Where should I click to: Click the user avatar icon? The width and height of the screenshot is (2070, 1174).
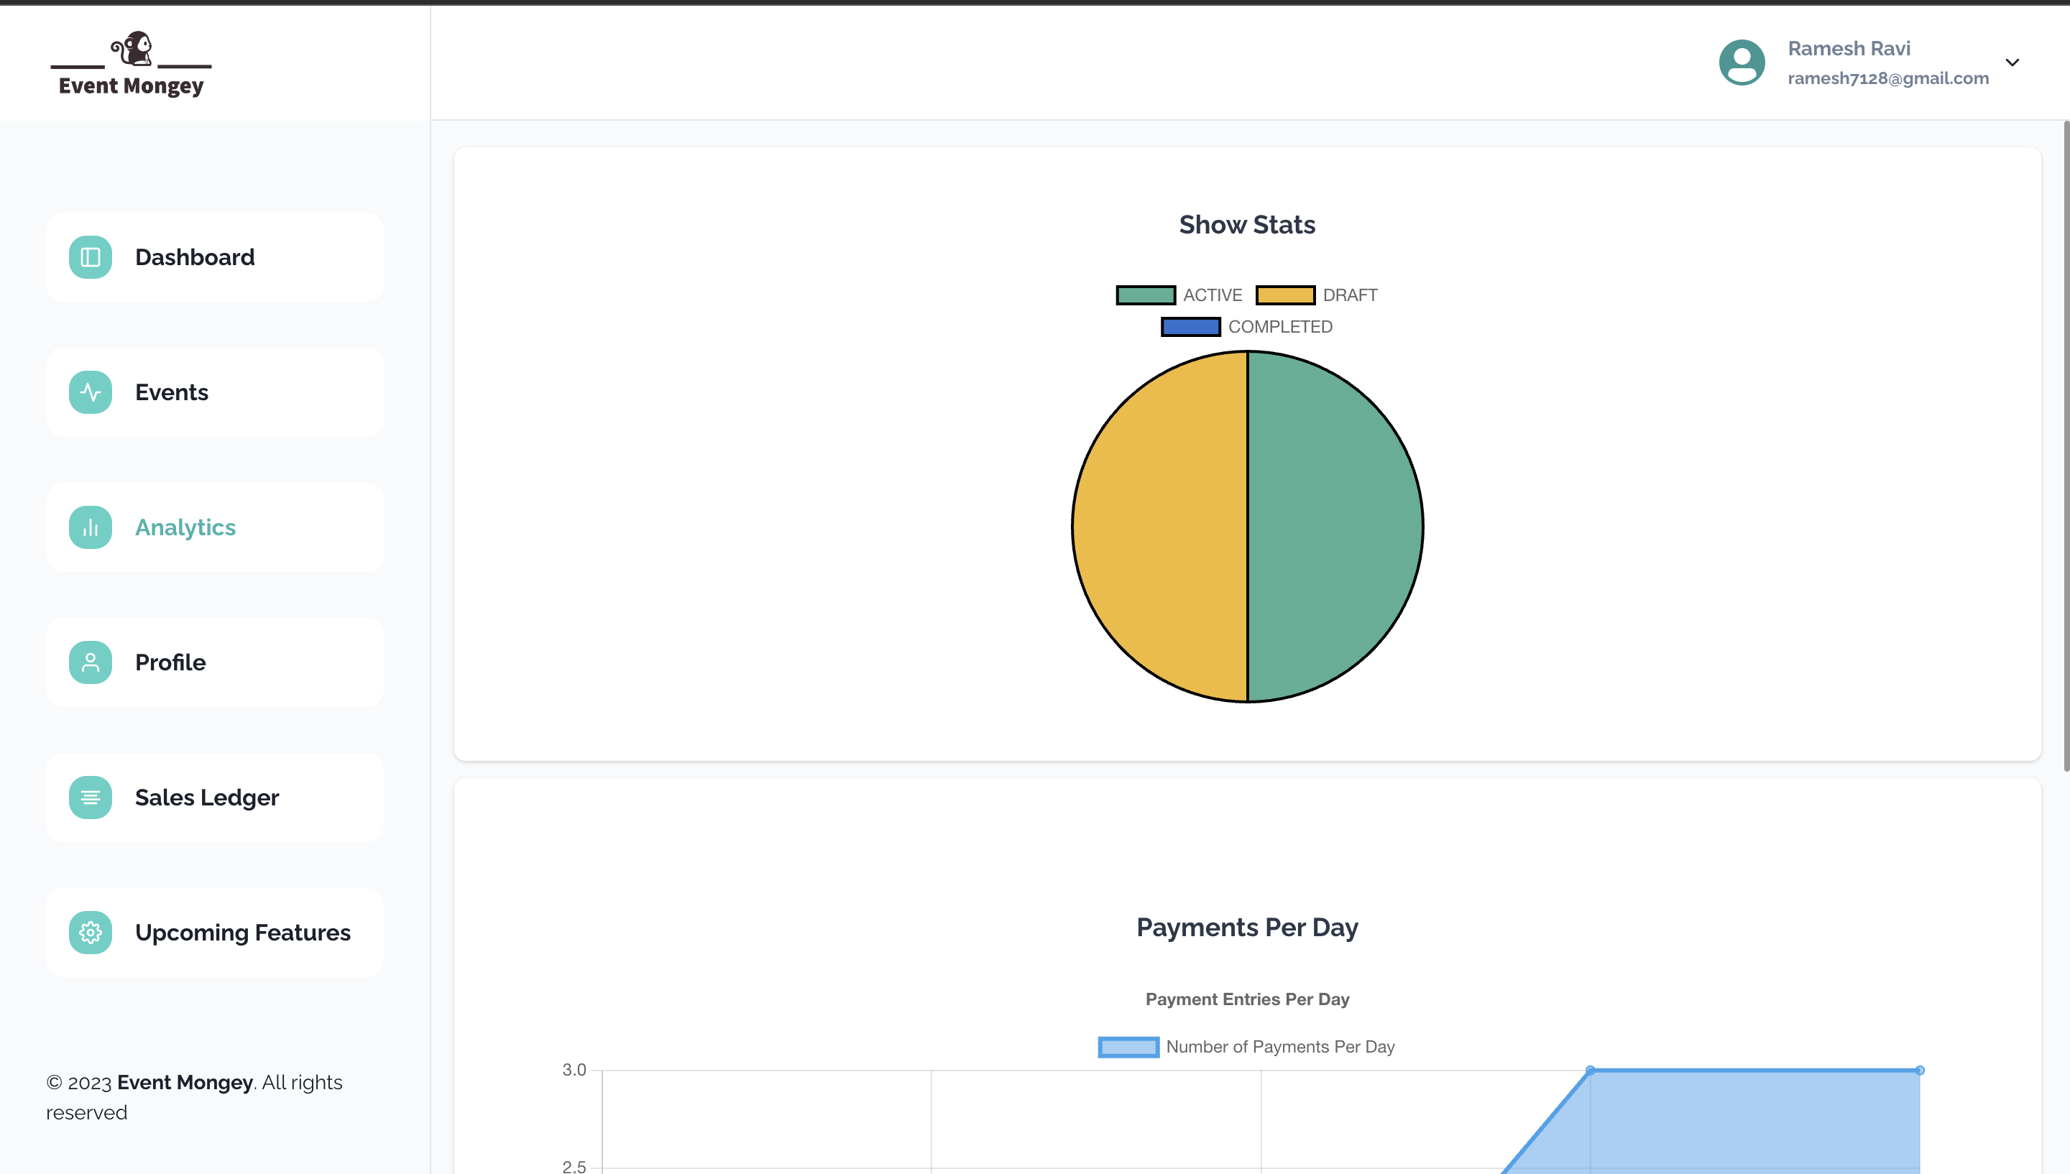click(x=1742, y=62)
